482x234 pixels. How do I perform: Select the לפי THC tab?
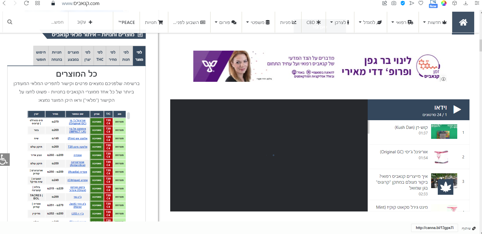click(100, 56)
